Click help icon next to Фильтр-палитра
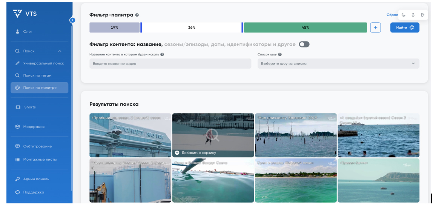Screen dimensions: 439x206 tap(137, 15)
